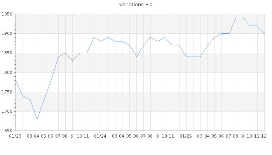Click the "Variations Elo" chart title
Screen dimensions: 272x155
coord(136,5)
